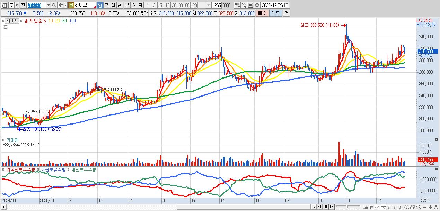440x211 pixels.
Task: Click the red 매수 buy button
Action: click(x=262, y=13)
